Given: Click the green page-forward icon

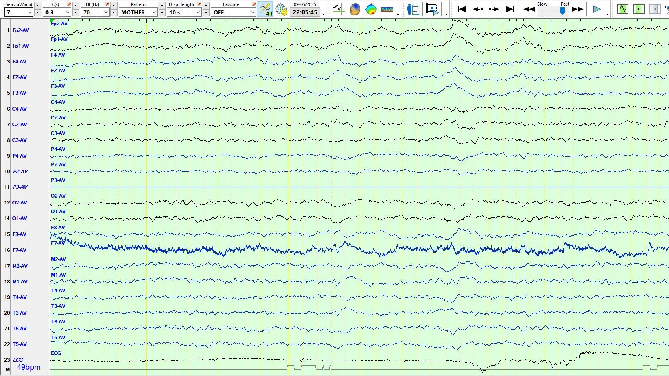Looking at the screenshot, I should pyautogui.click(x=638, y=9).
